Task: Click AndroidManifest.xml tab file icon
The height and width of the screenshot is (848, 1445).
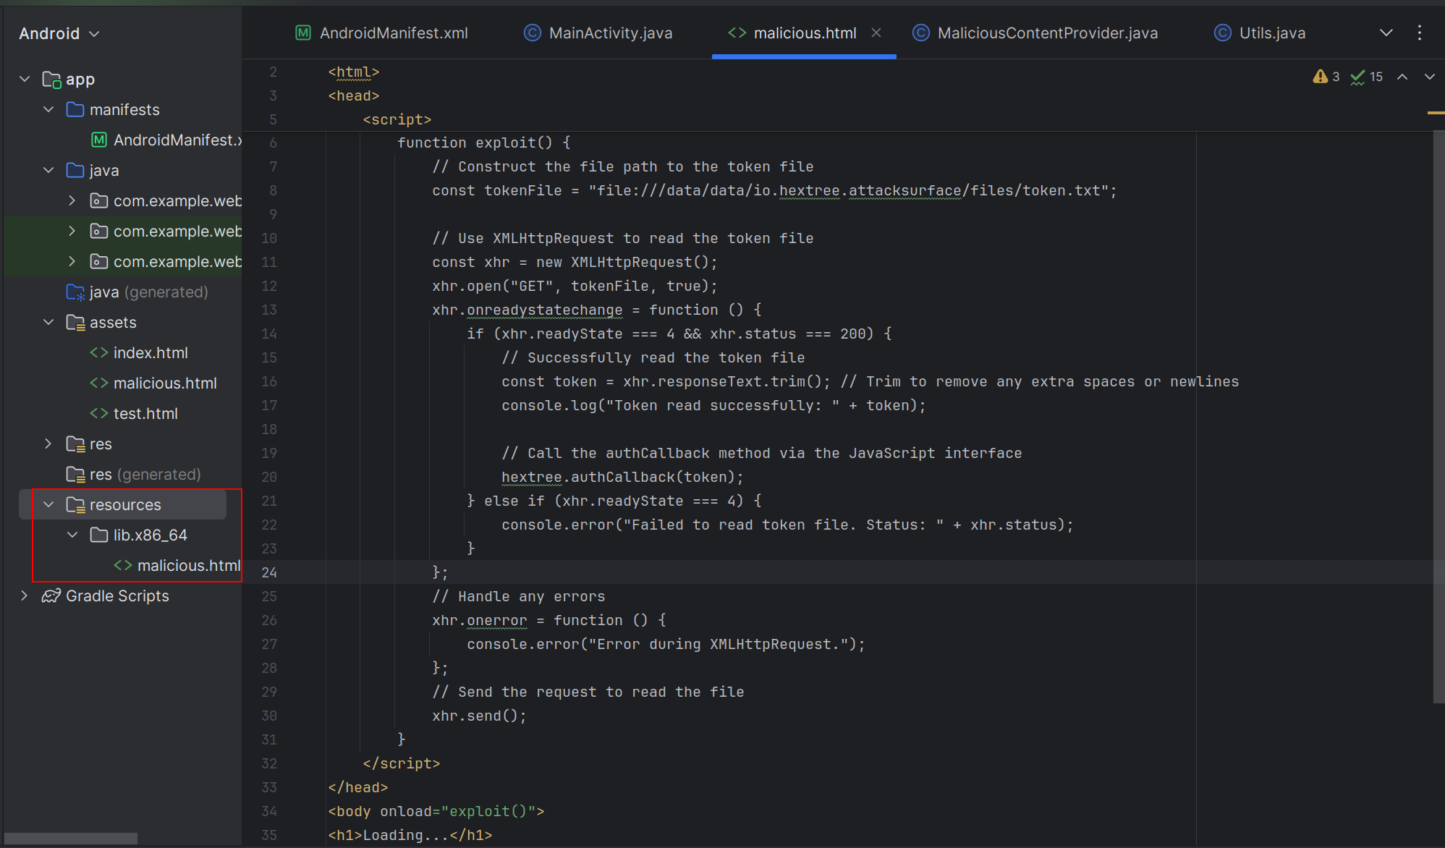Action: point(303,33)
